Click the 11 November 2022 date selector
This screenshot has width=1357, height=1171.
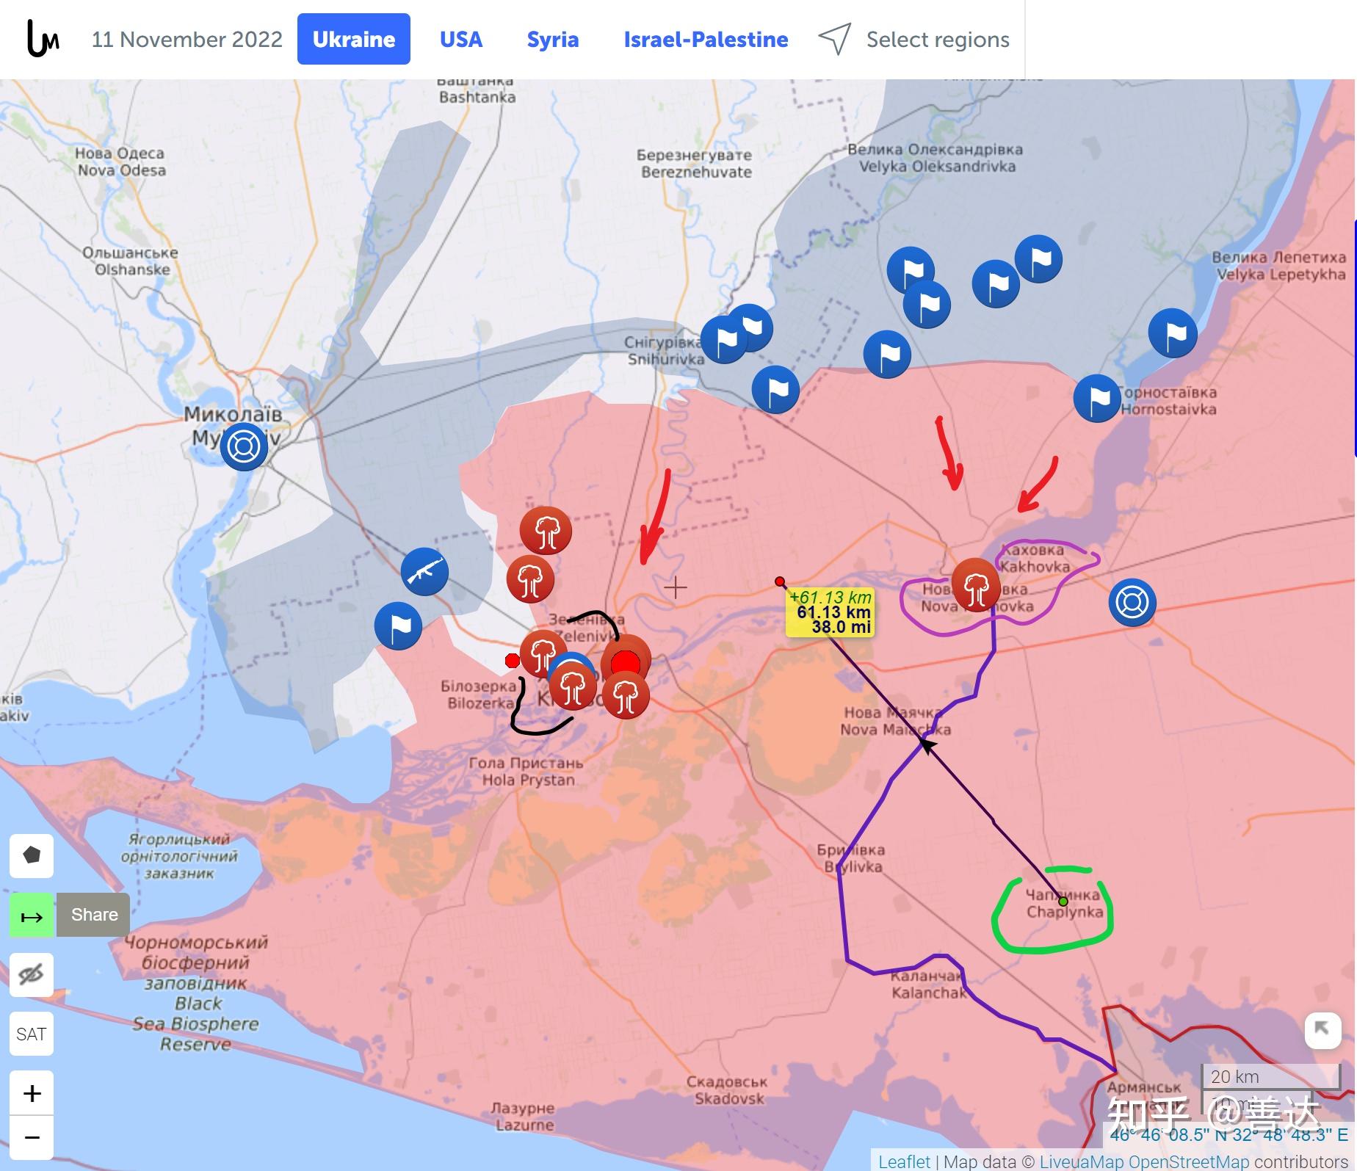(x=187, y=39)
